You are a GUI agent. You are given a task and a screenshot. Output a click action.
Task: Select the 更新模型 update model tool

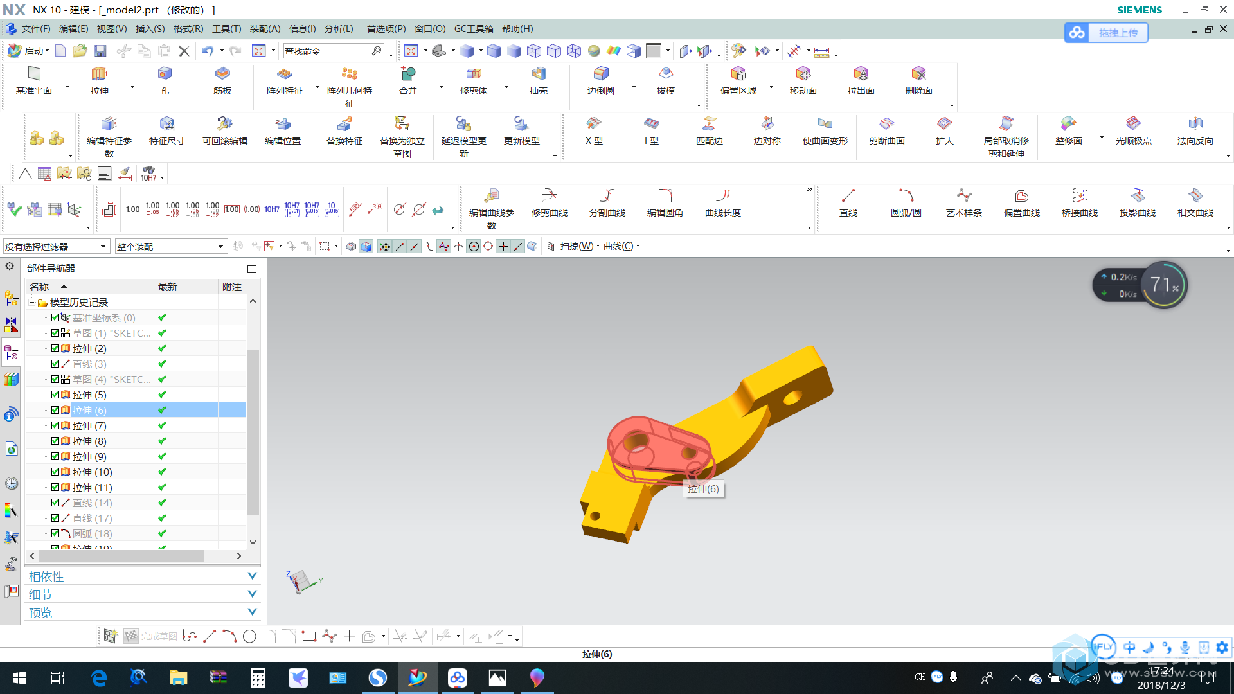(x=521, y=123)
